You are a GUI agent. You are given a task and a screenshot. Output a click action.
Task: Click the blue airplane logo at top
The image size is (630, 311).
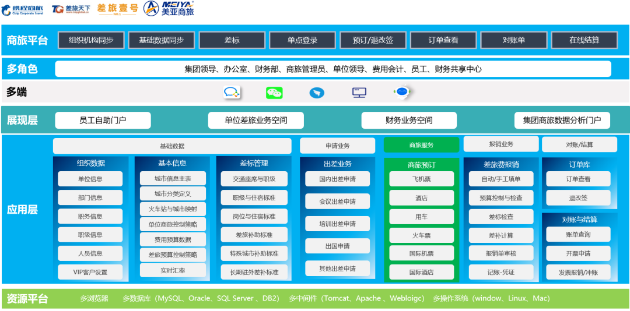pyautogui.click(x=169, y=8)
